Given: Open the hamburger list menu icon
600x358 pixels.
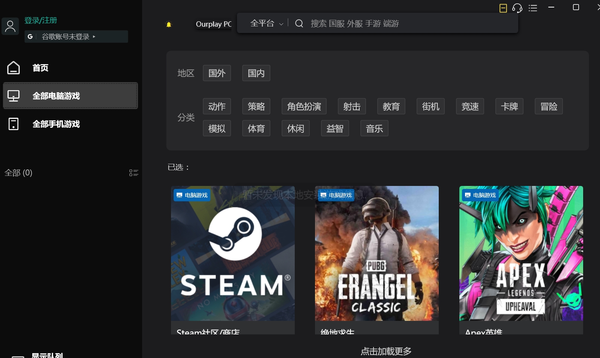Looking at the screenshot, I should click(x=533, y=8).
